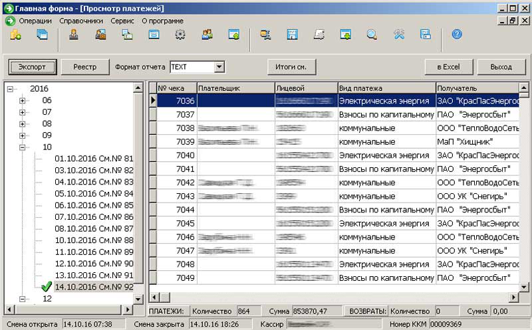The image size is (532, 330).
Task: Click the floppy disk save toolbar icon
Action: (292, 35)
